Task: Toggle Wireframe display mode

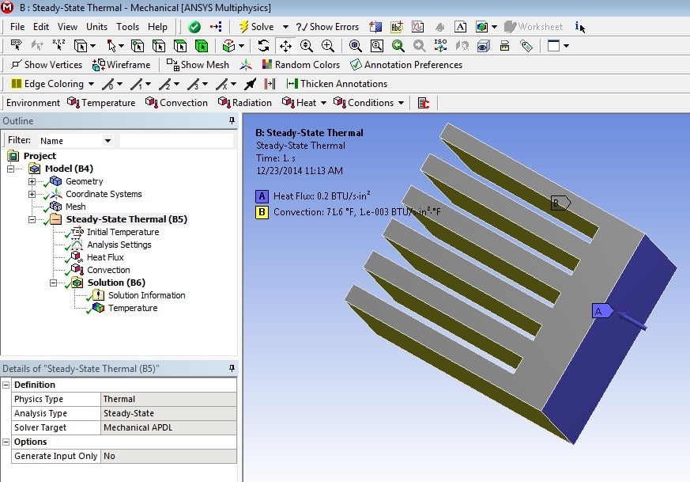Action: coord(121,65)
